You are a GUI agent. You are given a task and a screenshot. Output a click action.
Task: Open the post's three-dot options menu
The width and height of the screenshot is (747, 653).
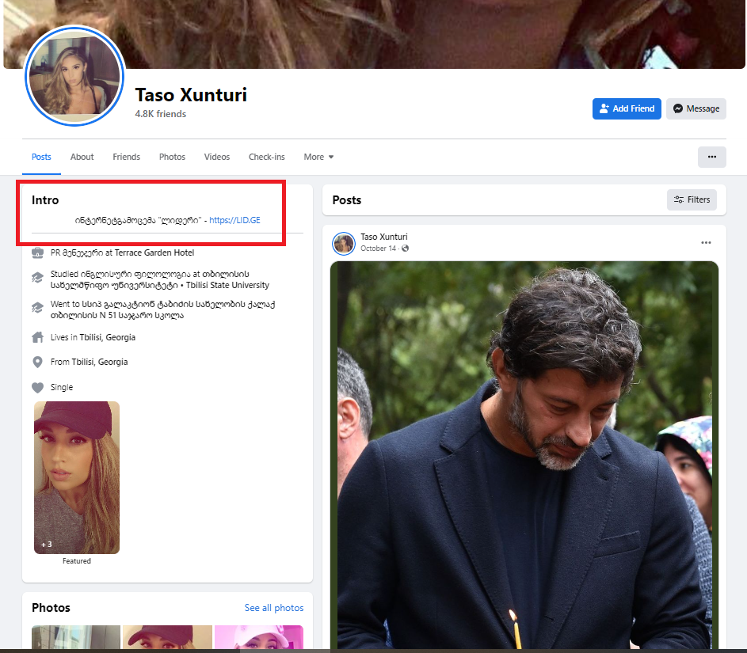coord(706,243)
